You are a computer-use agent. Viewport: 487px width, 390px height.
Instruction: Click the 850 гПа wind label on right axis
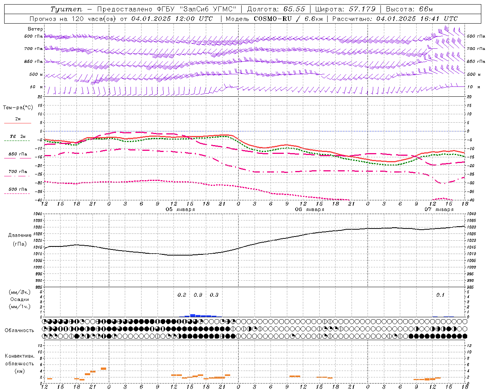pyautogui.click(x=476, y=61)
